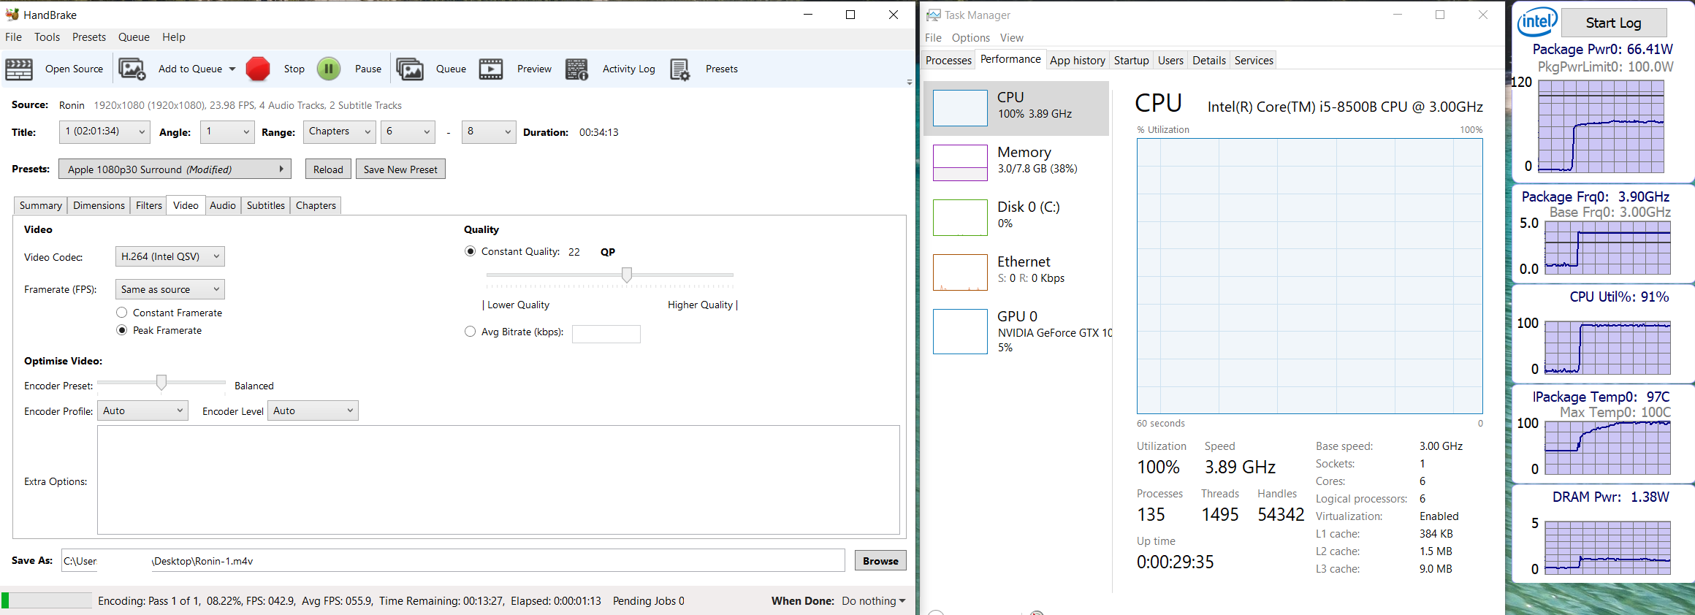
Task: Switch to App history tab
Action: click(x=1078, y=61)
